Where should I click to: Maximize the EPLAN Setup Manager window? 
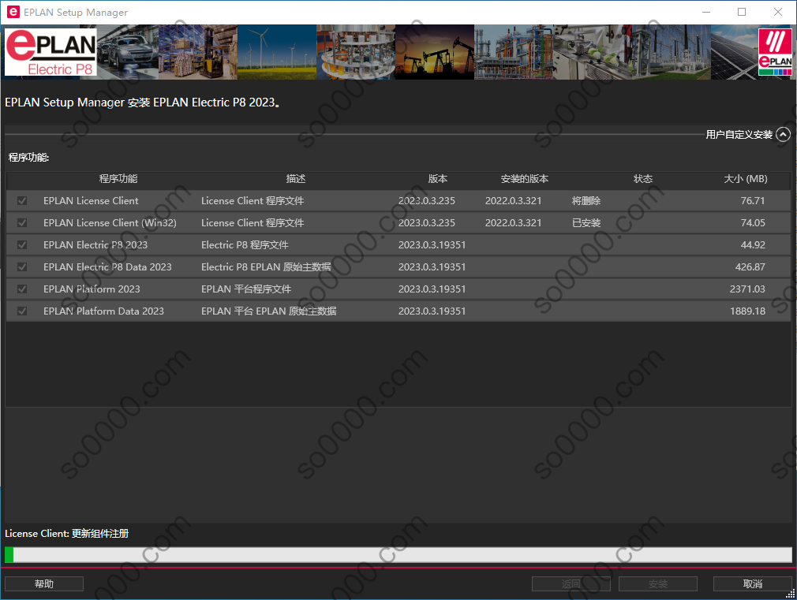tap(742, 12)
